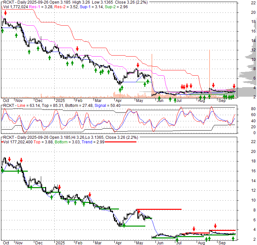Viewport: 257px width, 245px height.
Task: Click the red down arrow at May peak in top chart
Action: pyautogui.click(x=138, y=65)
